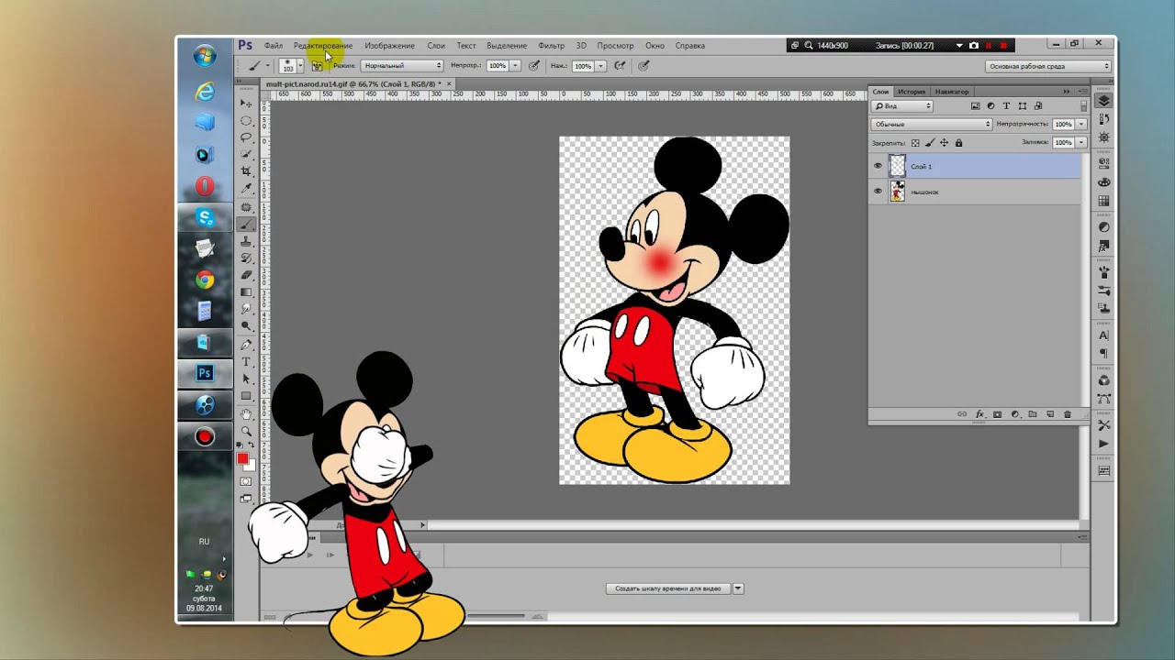Select the Spot Healing Brush tool
1175x660 pixels.
(x=246, y=207)
